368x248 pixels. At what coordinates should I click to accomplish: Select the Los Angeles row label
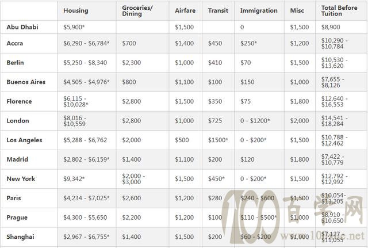click(x=24, y=140)
